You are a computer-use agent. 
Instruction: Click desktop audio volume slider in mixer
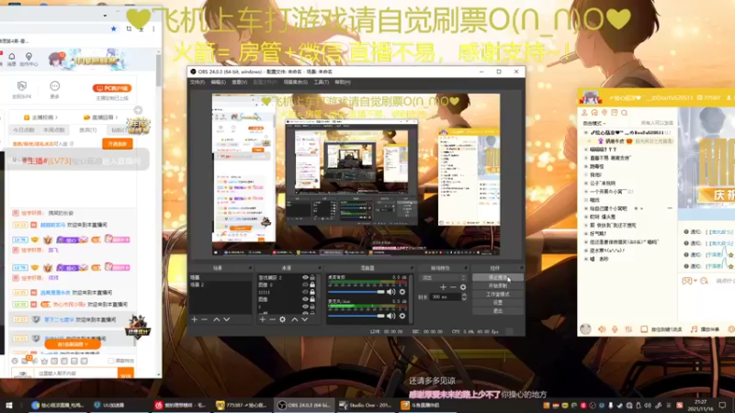pos(356,292)
